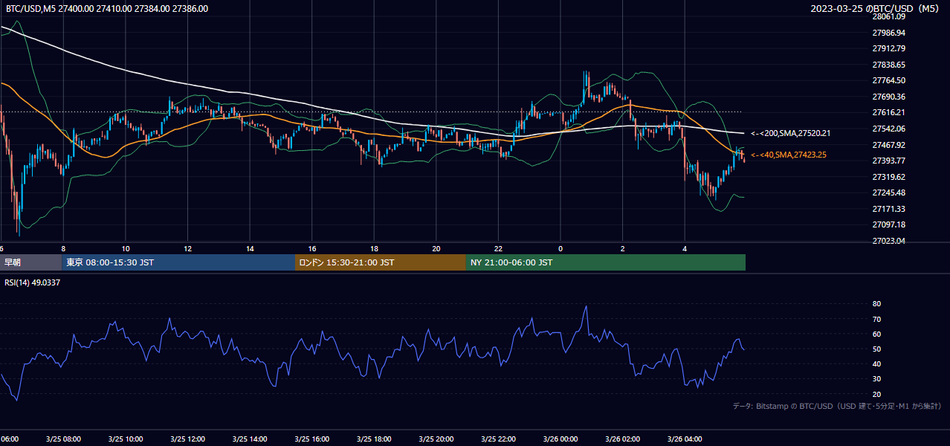Select the NY 21:00-06:00 JST session bar

[x=606, y=262]
